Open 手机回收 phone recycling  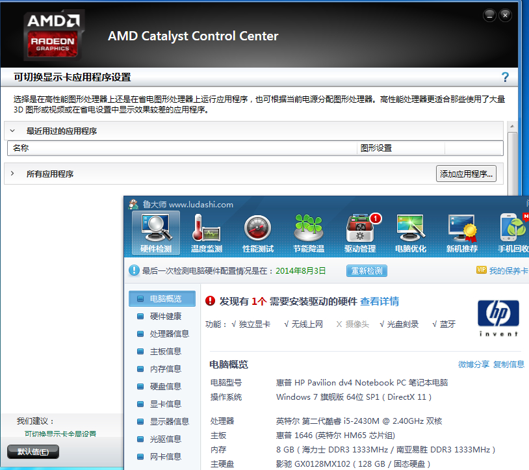pos(513,233)
